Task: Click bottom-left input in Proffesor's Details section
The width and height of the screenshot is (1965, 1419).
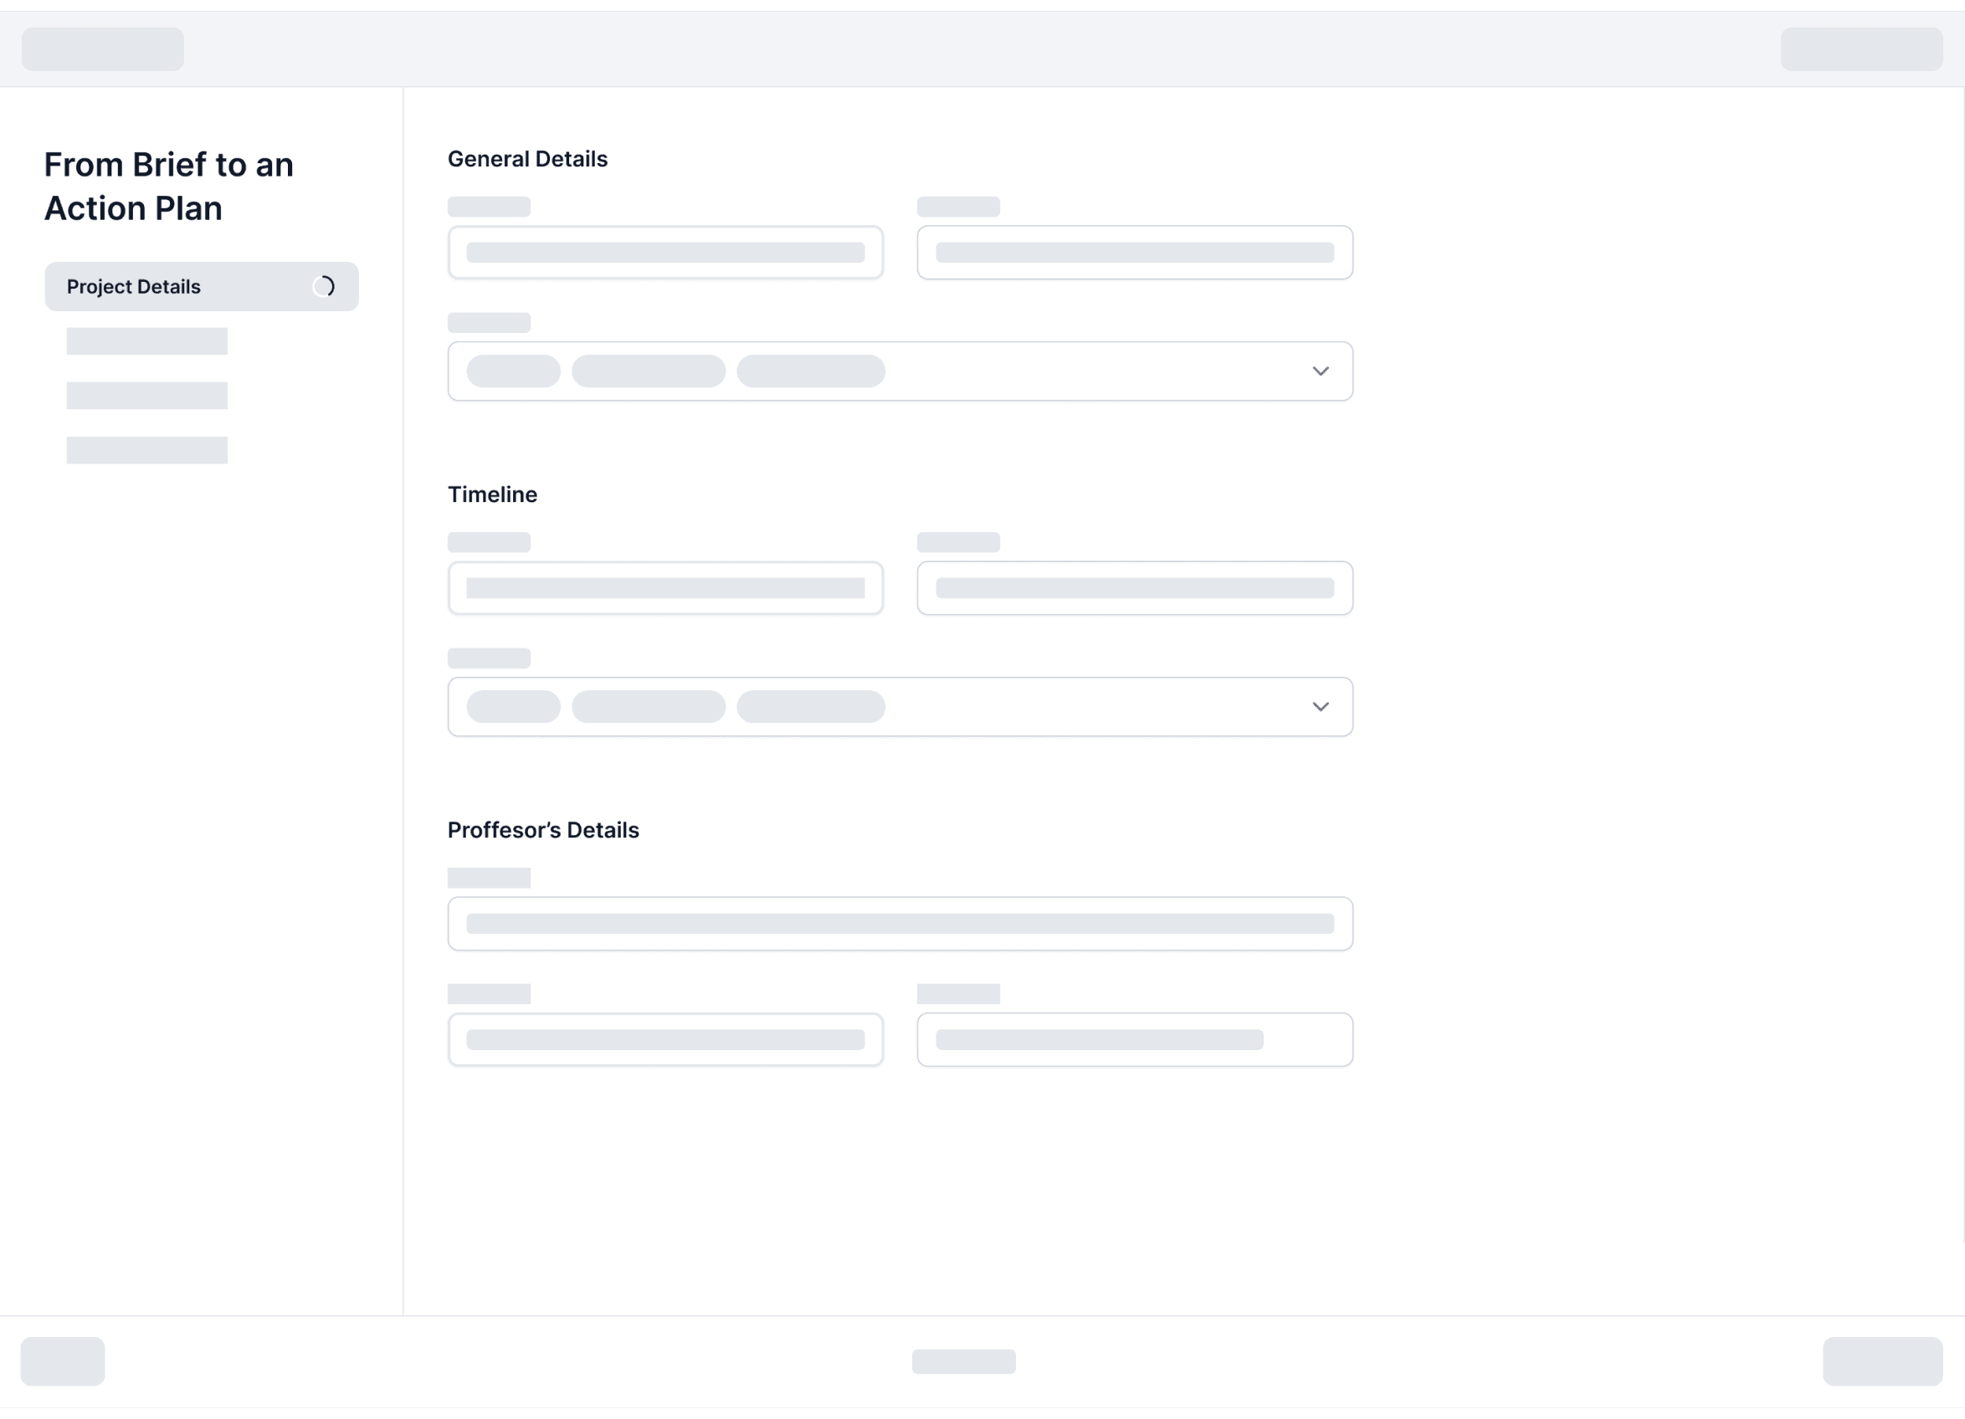Action: pyautogui.click(x=664, y=1039)
